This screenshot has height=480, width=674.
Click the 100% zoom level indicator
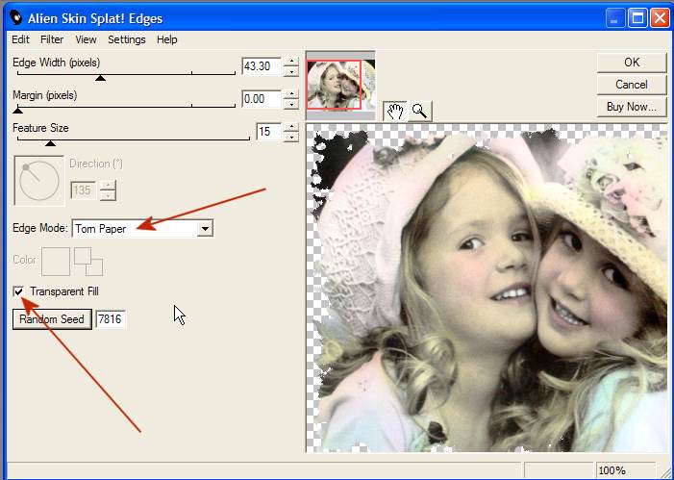coord(625,470)
